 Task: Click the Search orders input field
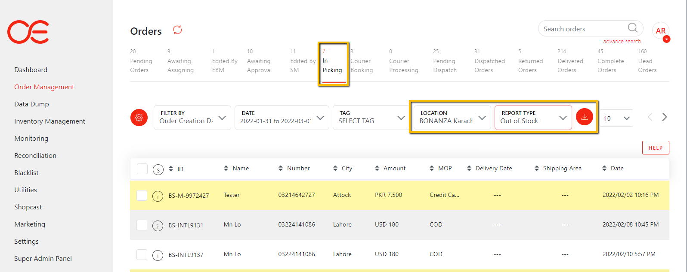(x=581, y=29)
